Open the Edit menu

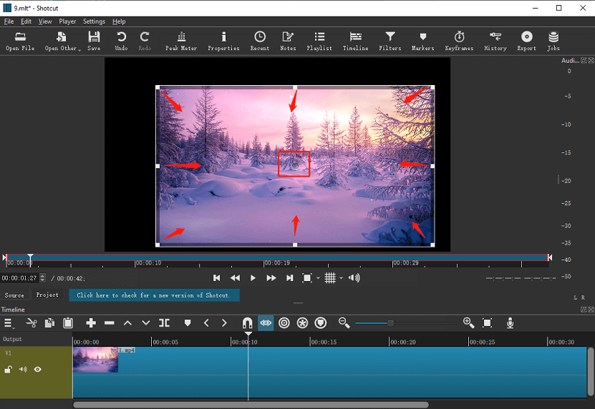[26, 21]
